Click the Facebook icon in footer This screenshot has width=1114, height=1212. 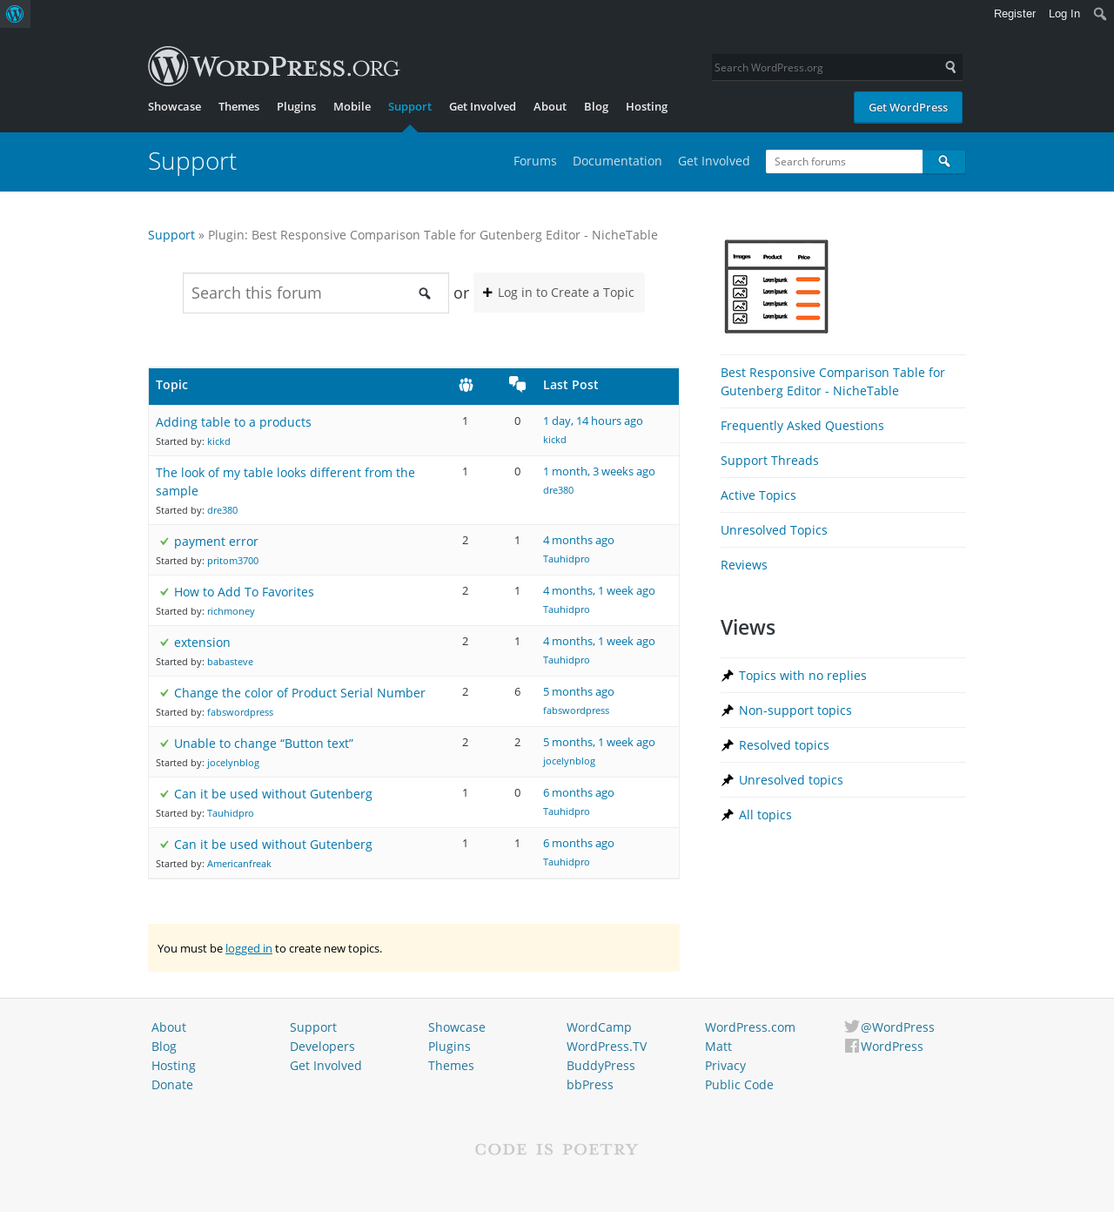[x=852, y=1046]
